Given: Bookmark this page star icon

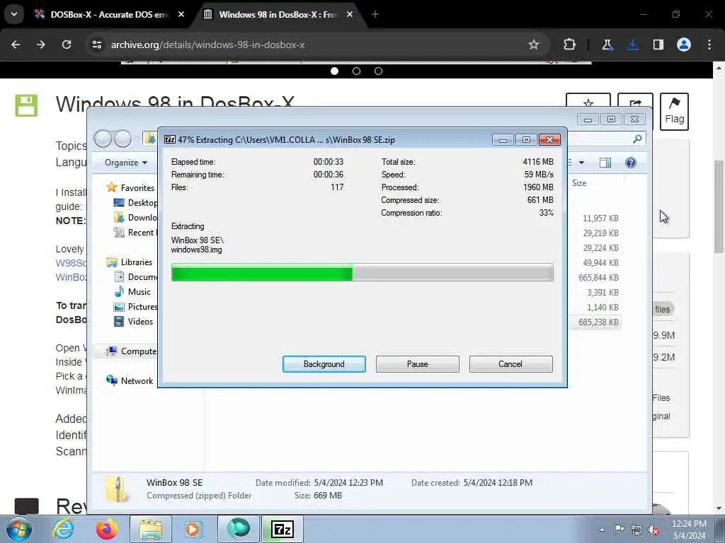Looking at the screenshot, I should [534, 45].
